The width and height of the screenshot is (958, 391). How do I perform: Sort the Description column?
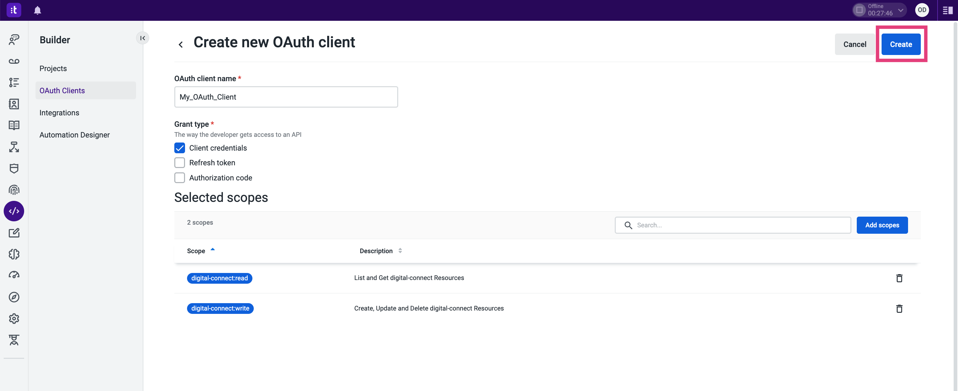point(400,250)
